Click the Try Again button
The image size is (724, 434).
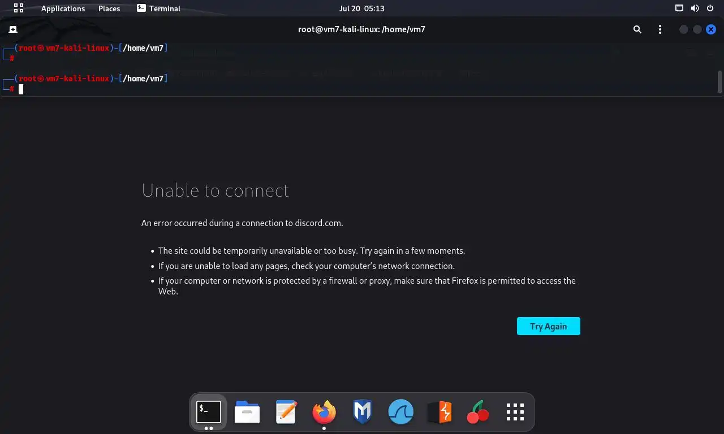pyautogui.click(x=549, y=326)
